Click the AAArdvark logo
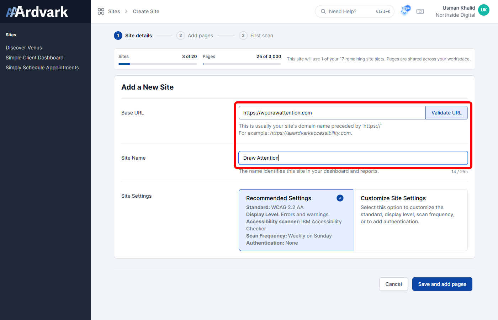The image size is (498, 320). (37, 12)
